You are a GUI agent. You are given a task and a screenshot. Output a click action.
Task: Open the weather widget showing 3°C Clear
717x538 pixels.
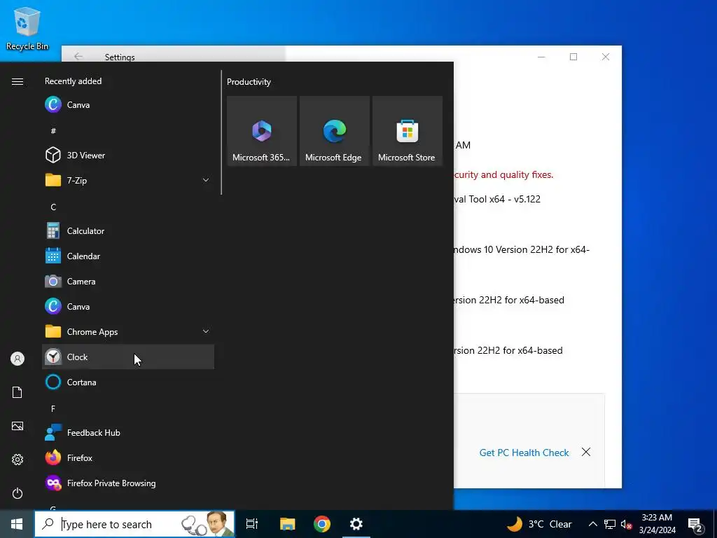(540, 524)
